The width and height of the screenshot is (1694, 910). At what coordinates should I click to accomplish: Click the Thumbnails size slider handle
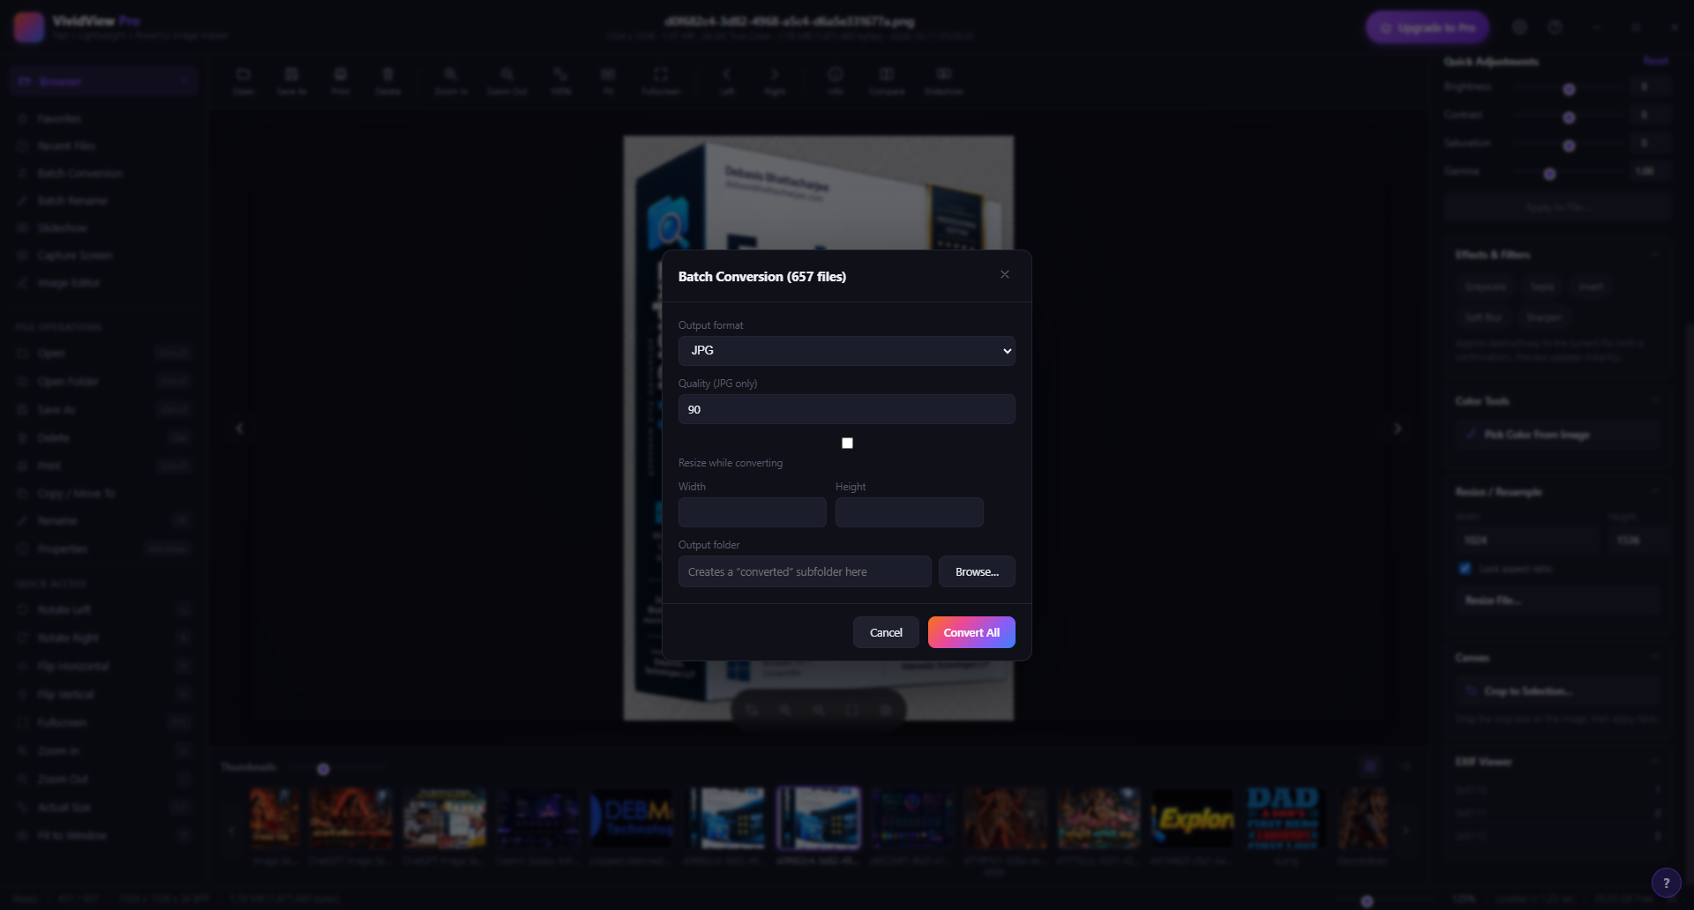click(323, 769)
